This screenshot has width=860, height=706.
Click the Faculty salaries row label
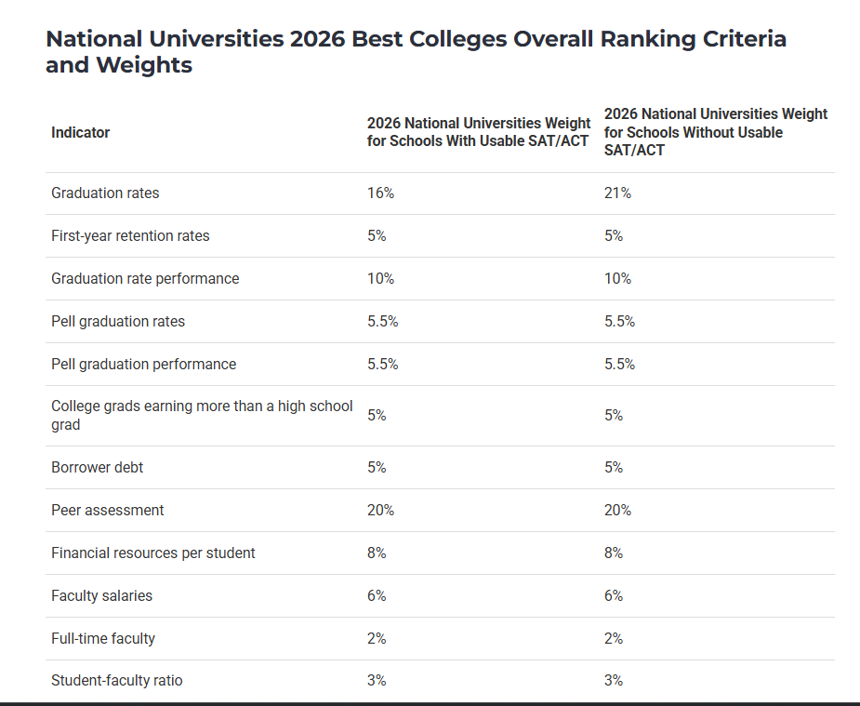(101, 596)
